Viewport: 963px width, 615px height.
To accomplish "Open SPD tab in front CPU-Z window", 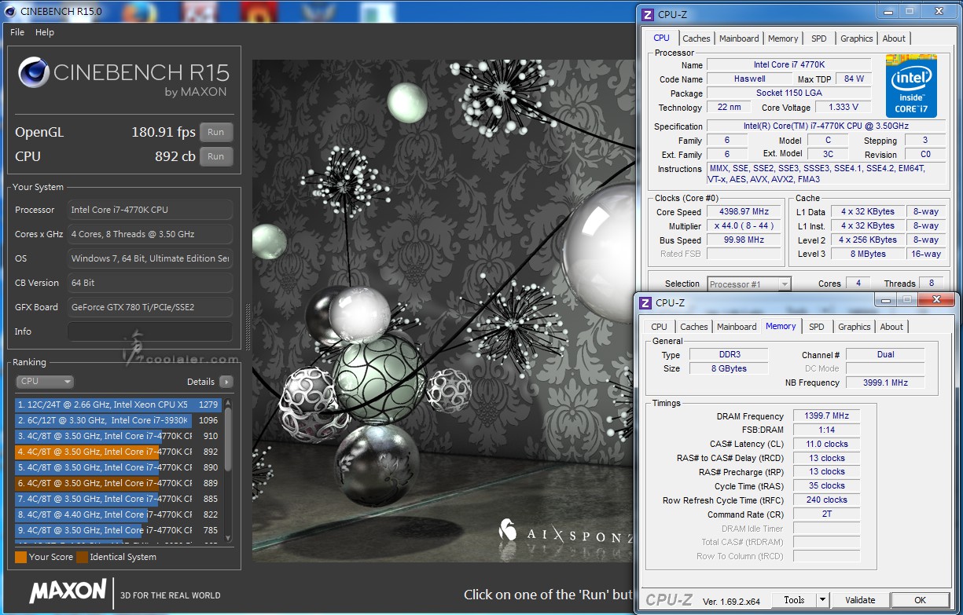I will (817, 327).
